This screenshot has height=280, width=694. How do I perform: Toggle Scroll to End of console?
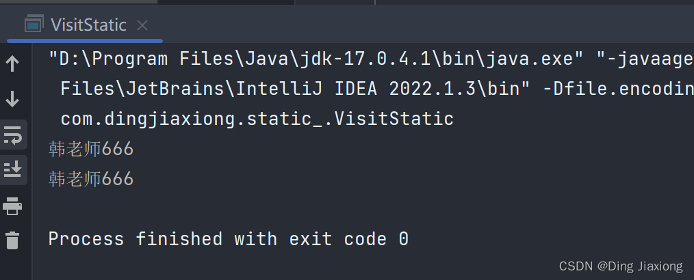click(12, 169)
